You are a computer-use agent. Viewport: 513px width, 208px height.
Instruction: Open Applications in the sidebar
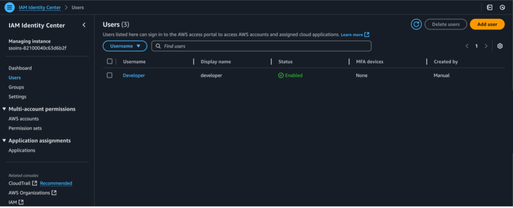[22, 150]
